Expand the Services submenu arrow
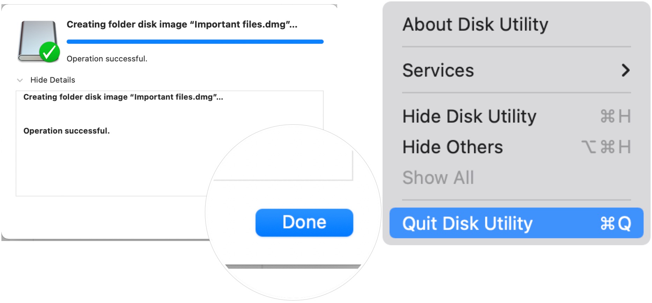Image resolution: width=652 pixels, height=303 pixels. [x=625, y=70]
